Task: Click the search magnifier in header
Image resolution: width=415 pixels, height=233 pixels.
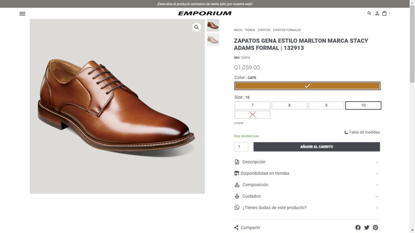Action: point(369,13)
